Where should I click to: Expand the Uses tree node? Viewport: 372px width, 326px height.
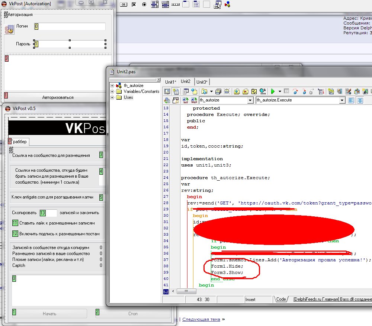[x=112, y=97]
